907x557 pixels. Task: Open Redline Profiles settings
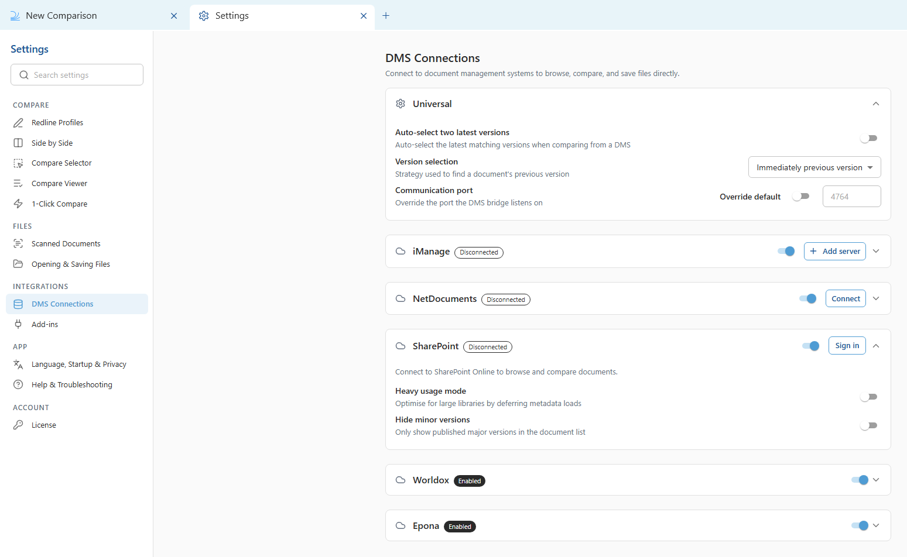tap(77, 123)
